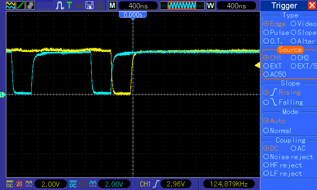Set trigger source to AC50

tap(275, 74)
